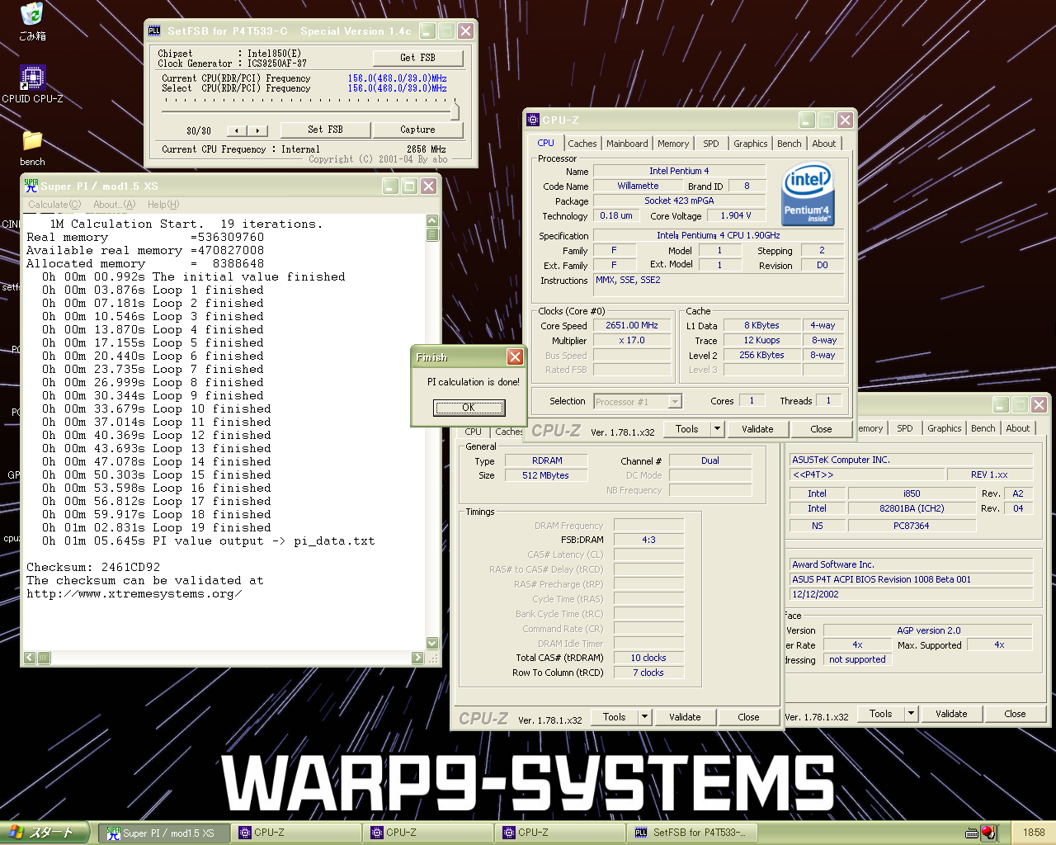Viewport: 1056px width, 845px height.
Task: Click Super PI horizontal scrollbar left arrow
Action: tap(30, 658)
